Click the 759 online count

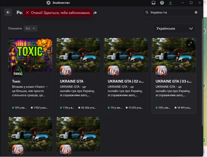[163, 108]
